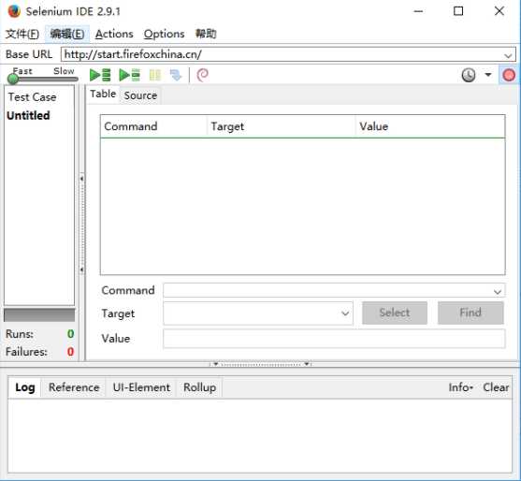Clear the log output
The height and width of the screenshot is (481, 521).
click(x=496, y=387)
